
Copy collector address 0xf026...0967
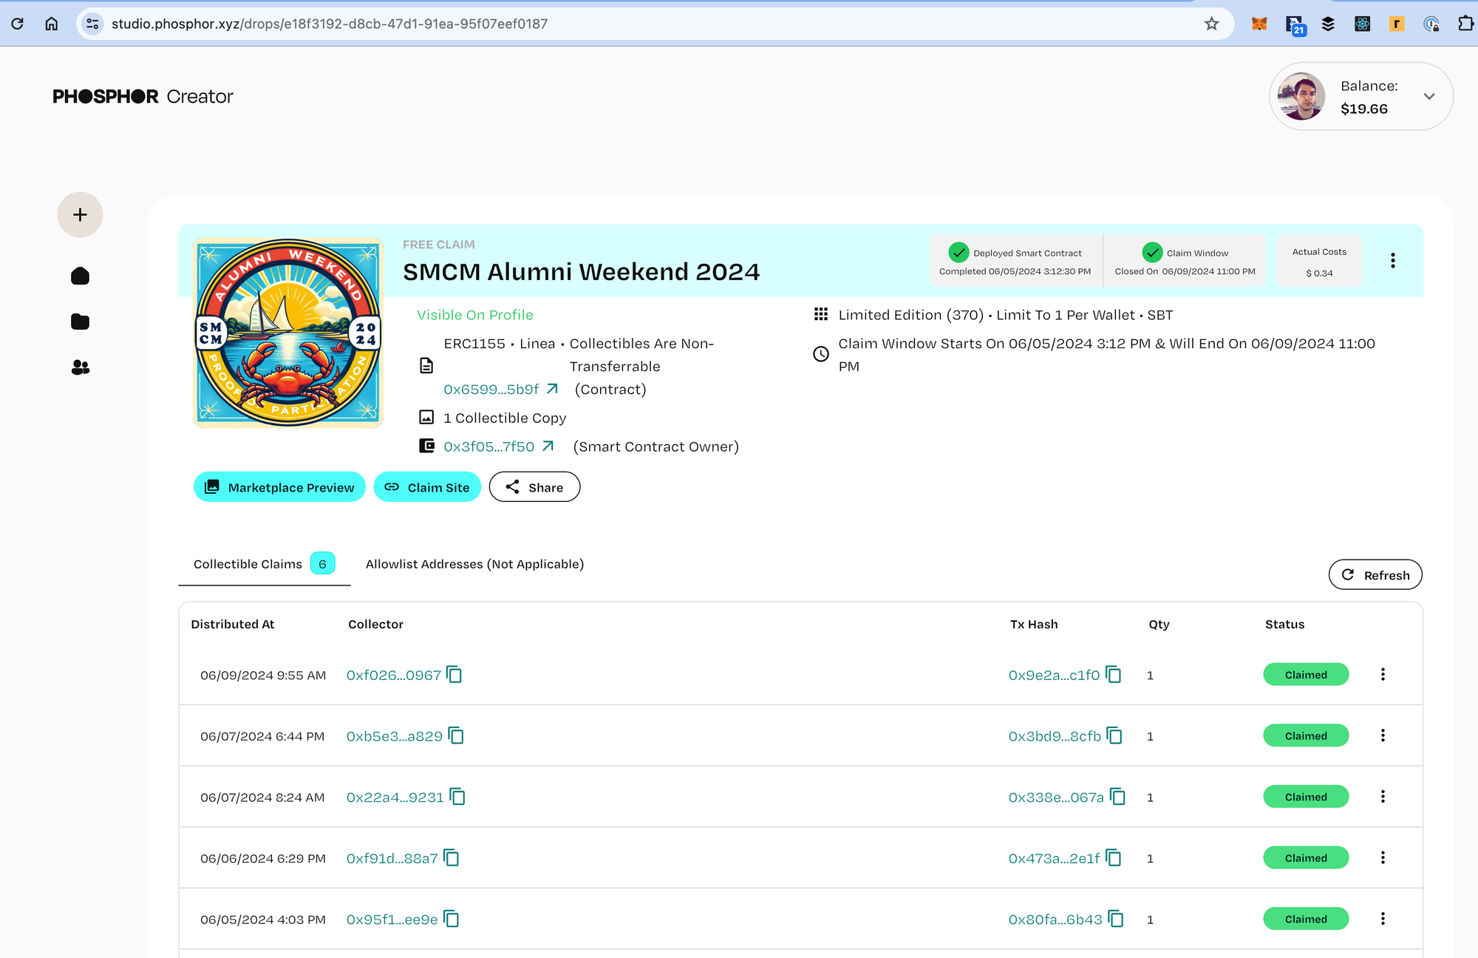tap(454, 675)
